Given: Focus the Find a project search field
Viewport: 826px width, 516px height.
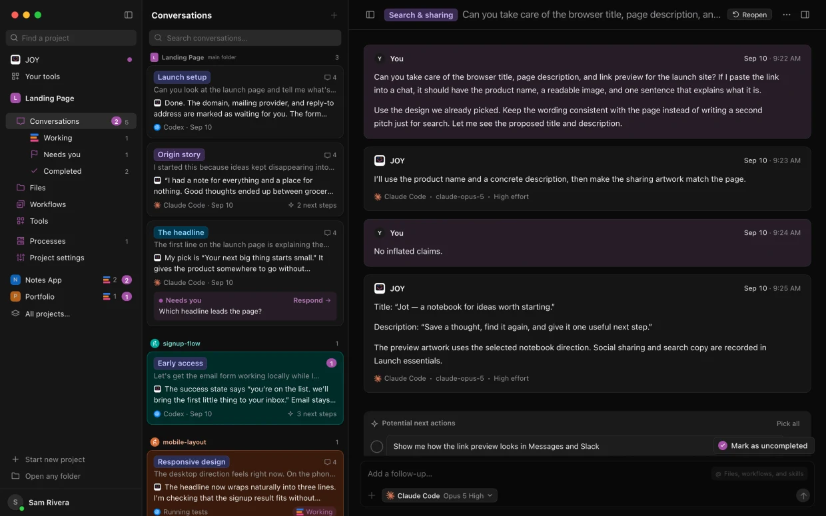Looking at the screenshot, I should coord(71,38).
